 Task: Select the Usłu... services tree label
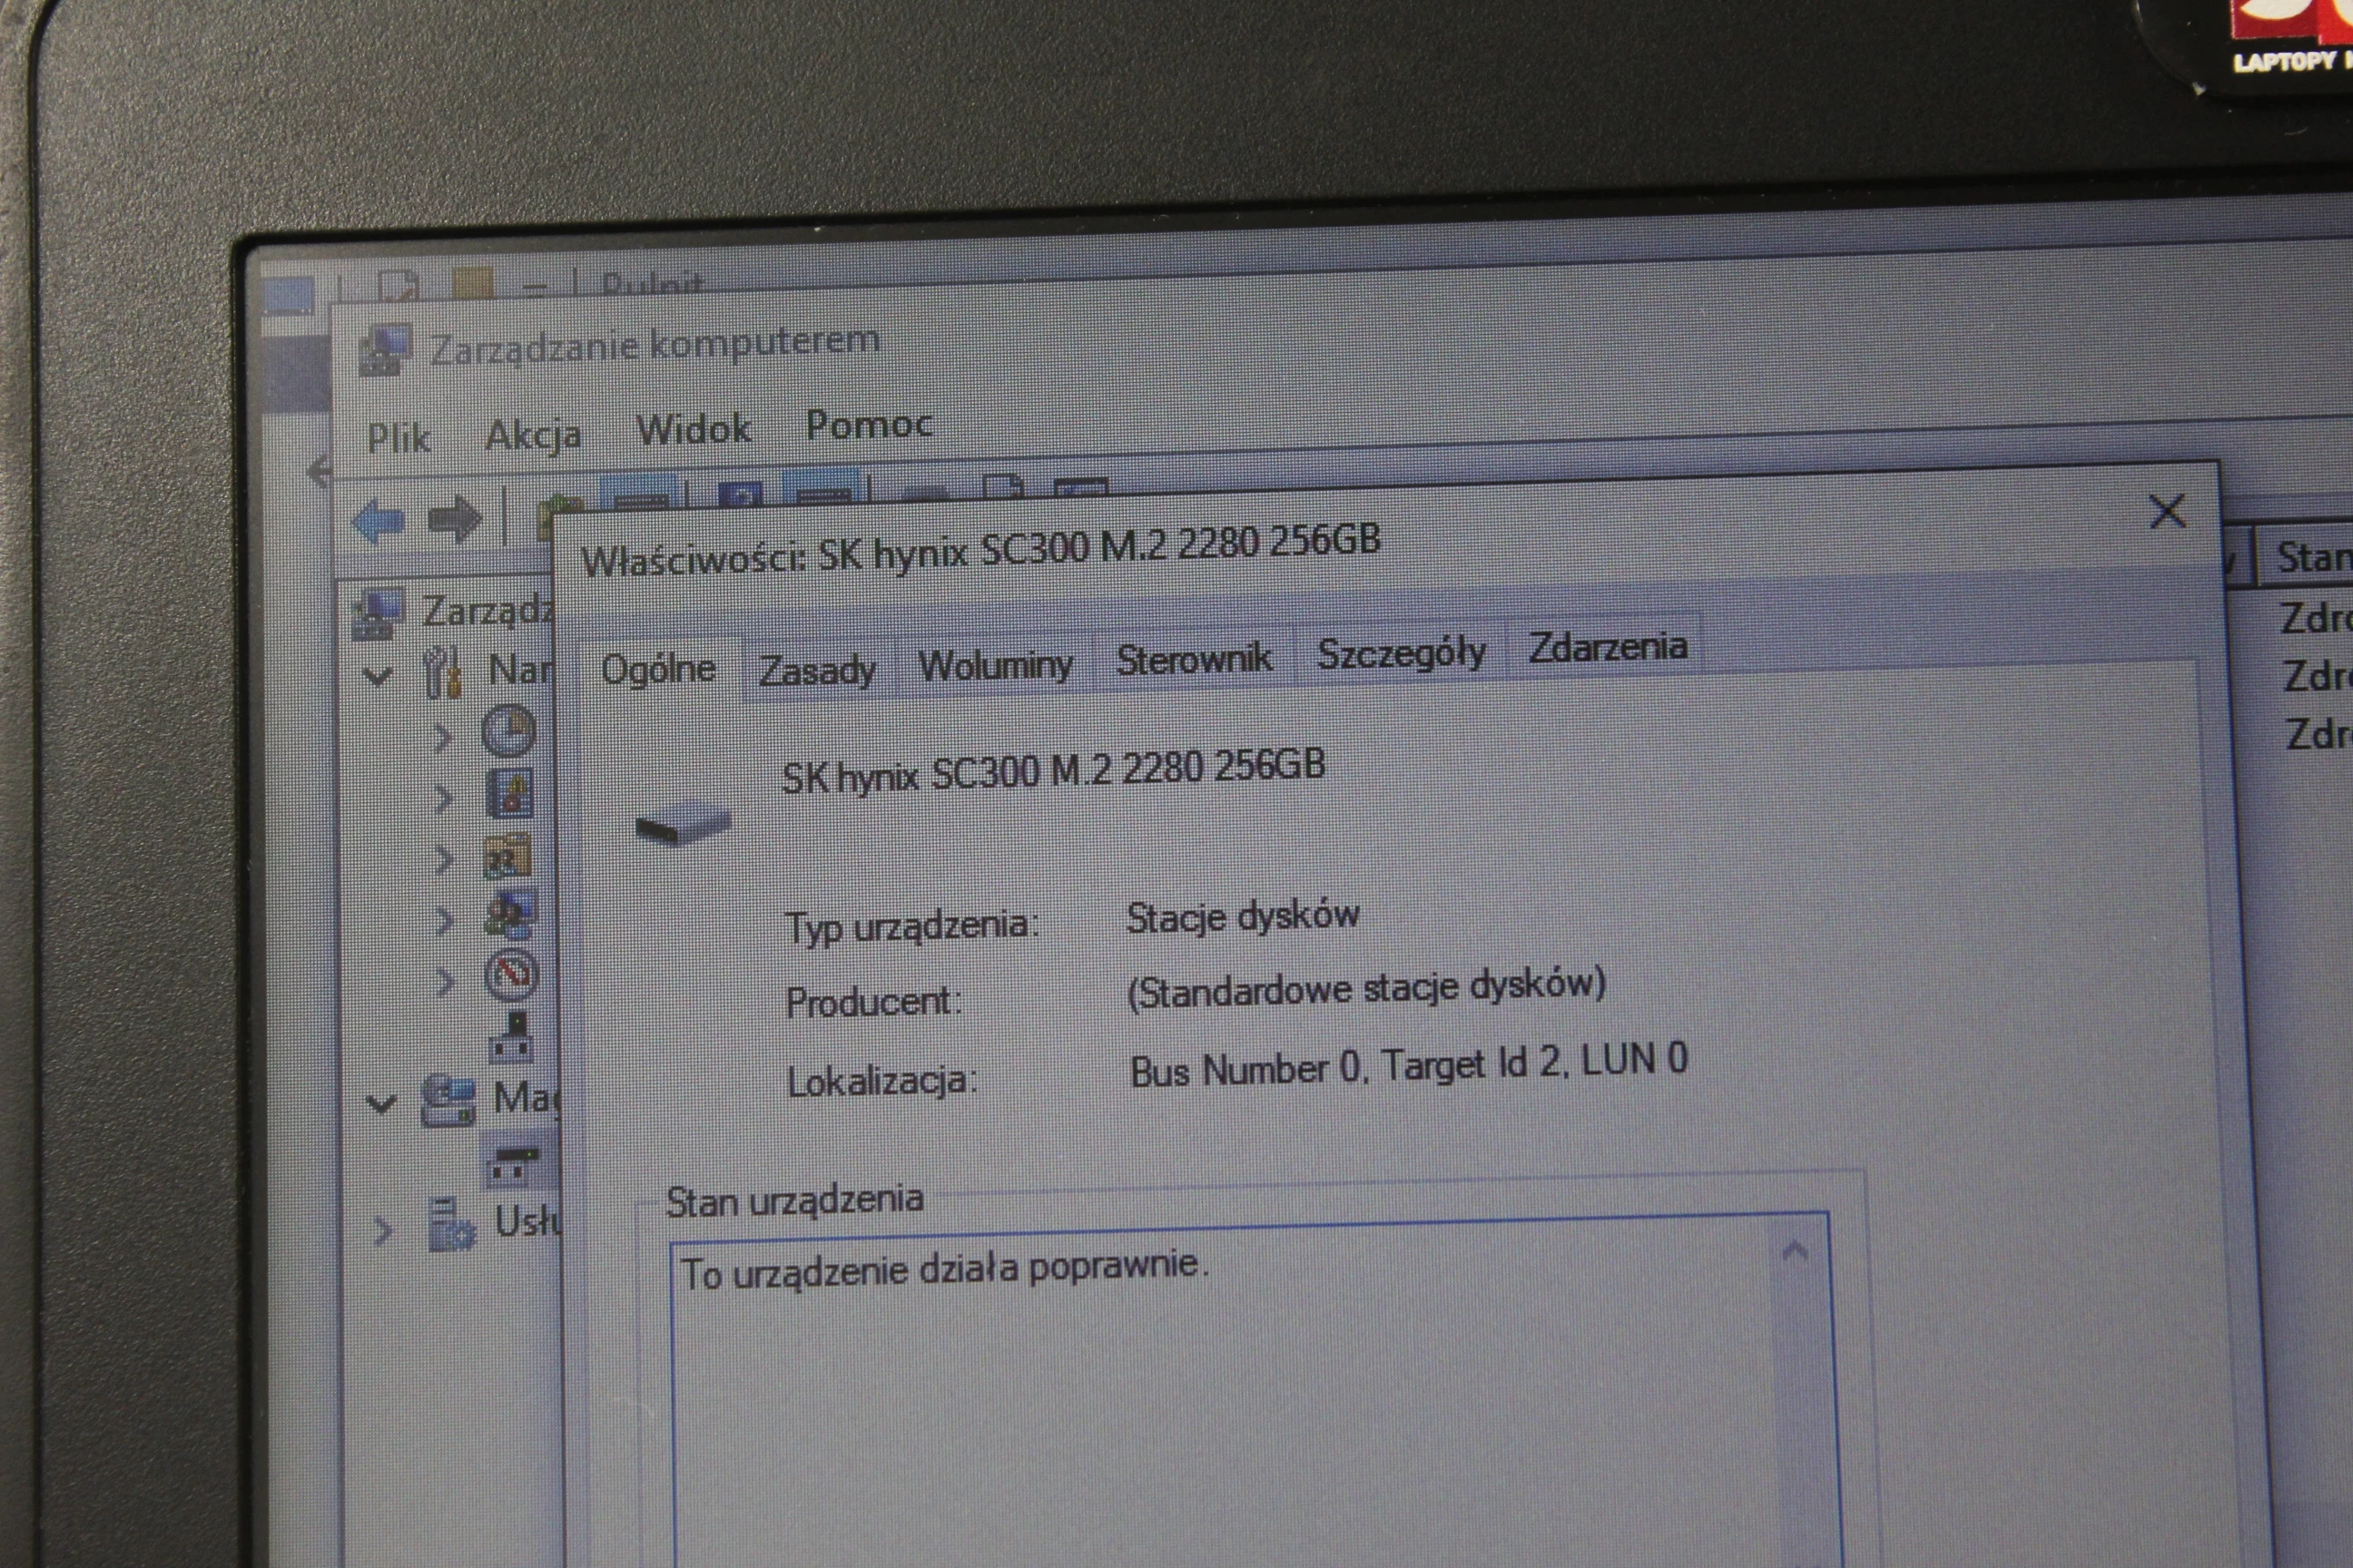point(527,1222)
